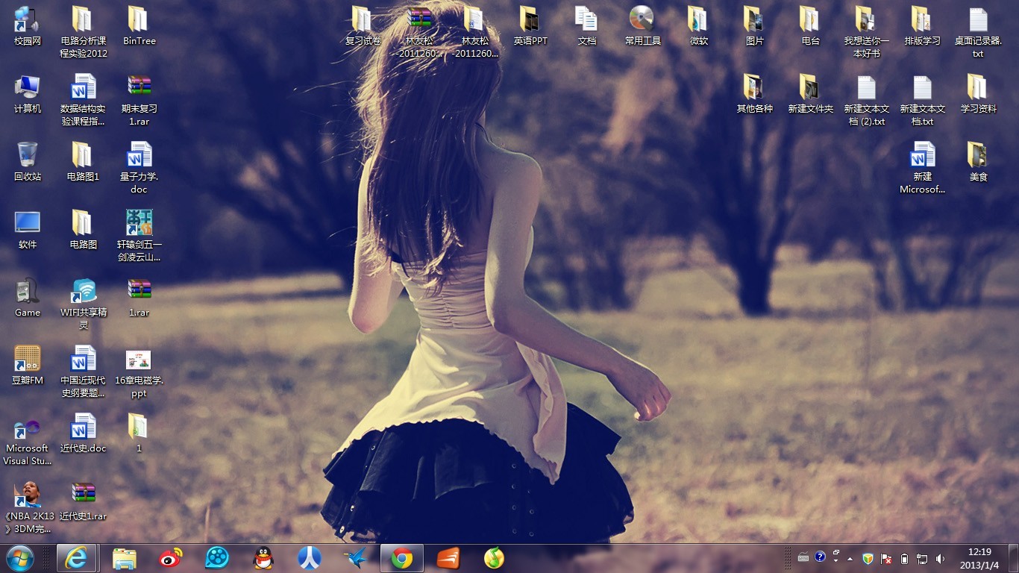Image resolution: width=1019 pixels, height=573 pixels.
Task: Open the 回收站 recycle bin
Action: [28, 155]
